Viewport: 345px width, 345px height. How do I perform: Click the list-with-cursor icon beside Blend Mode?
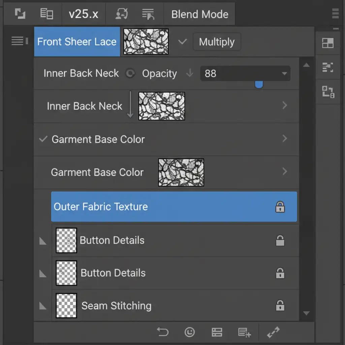[x=148, y=14]
